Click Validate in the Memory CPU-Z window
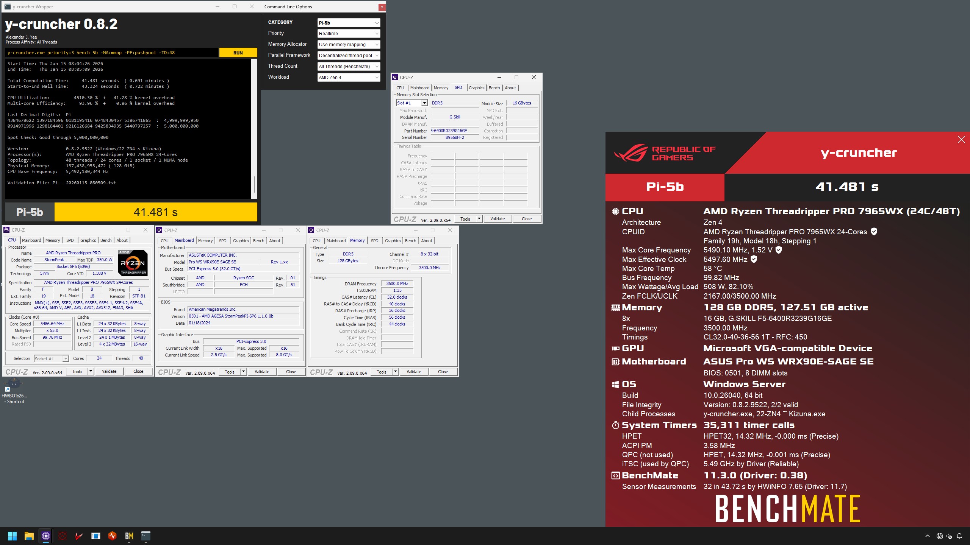 (x=414, y=372)
